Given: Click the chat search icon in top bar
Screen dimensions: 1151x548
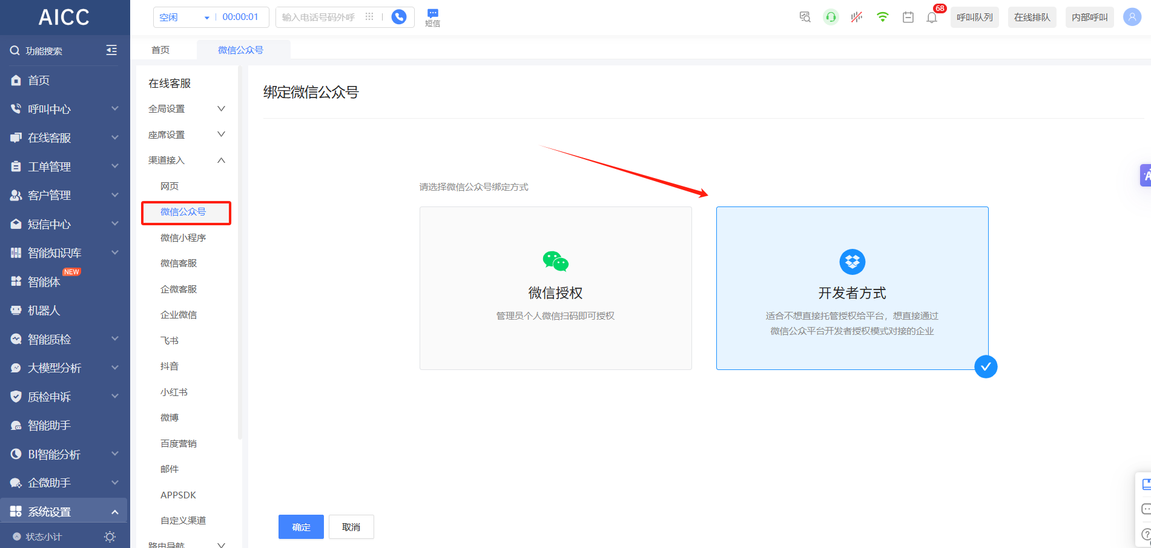Looking at the screenshot, I should (x=805, y=17).
